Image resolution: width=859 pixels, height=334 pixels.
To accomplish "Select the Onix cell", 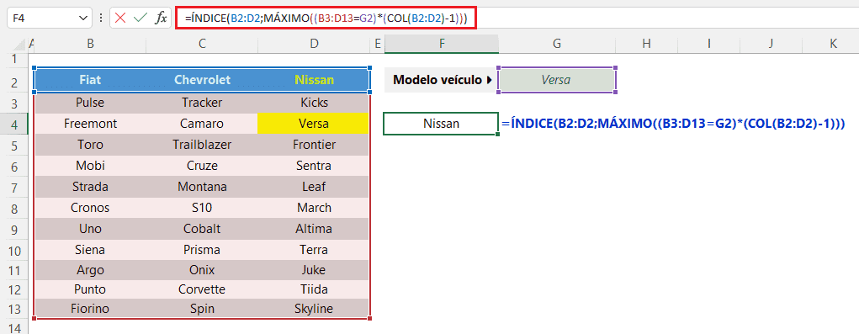I will coord(202,270).
